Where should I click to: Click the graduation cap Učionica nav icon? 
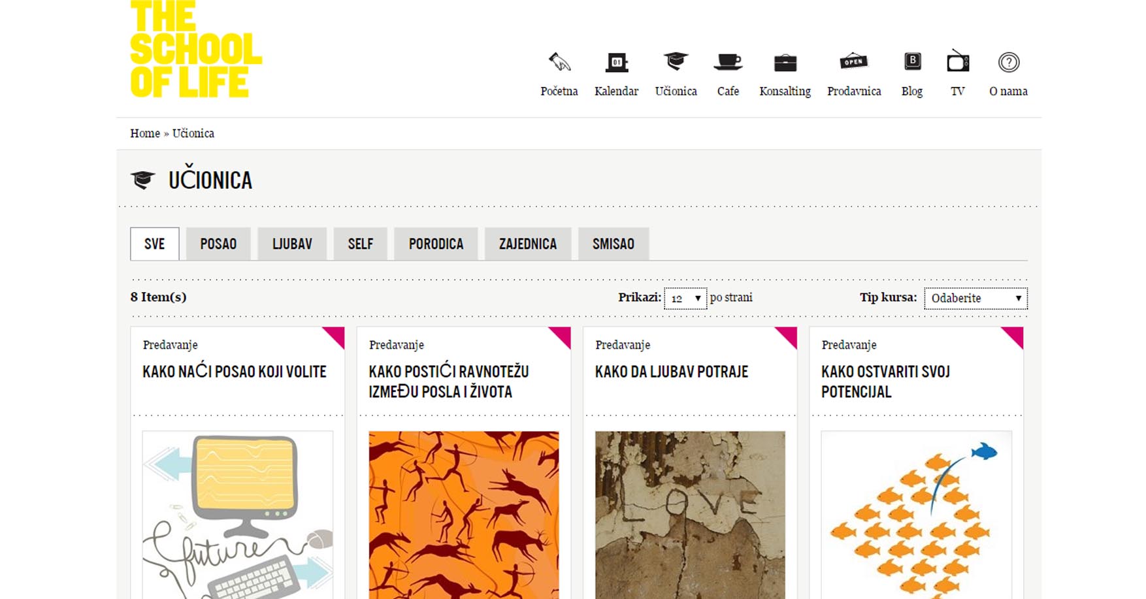pos(676,62)
